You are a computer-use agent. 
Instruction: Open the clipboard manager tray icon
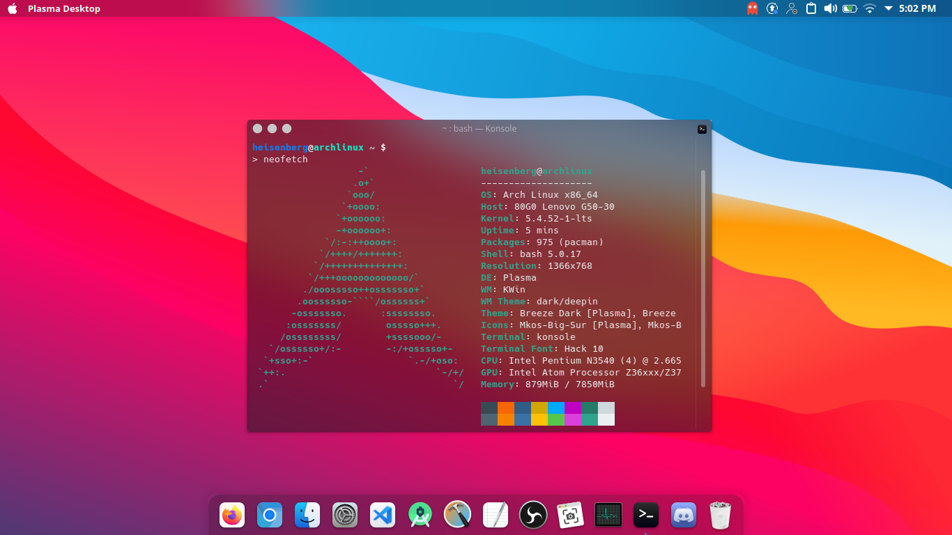click(811, 8)
